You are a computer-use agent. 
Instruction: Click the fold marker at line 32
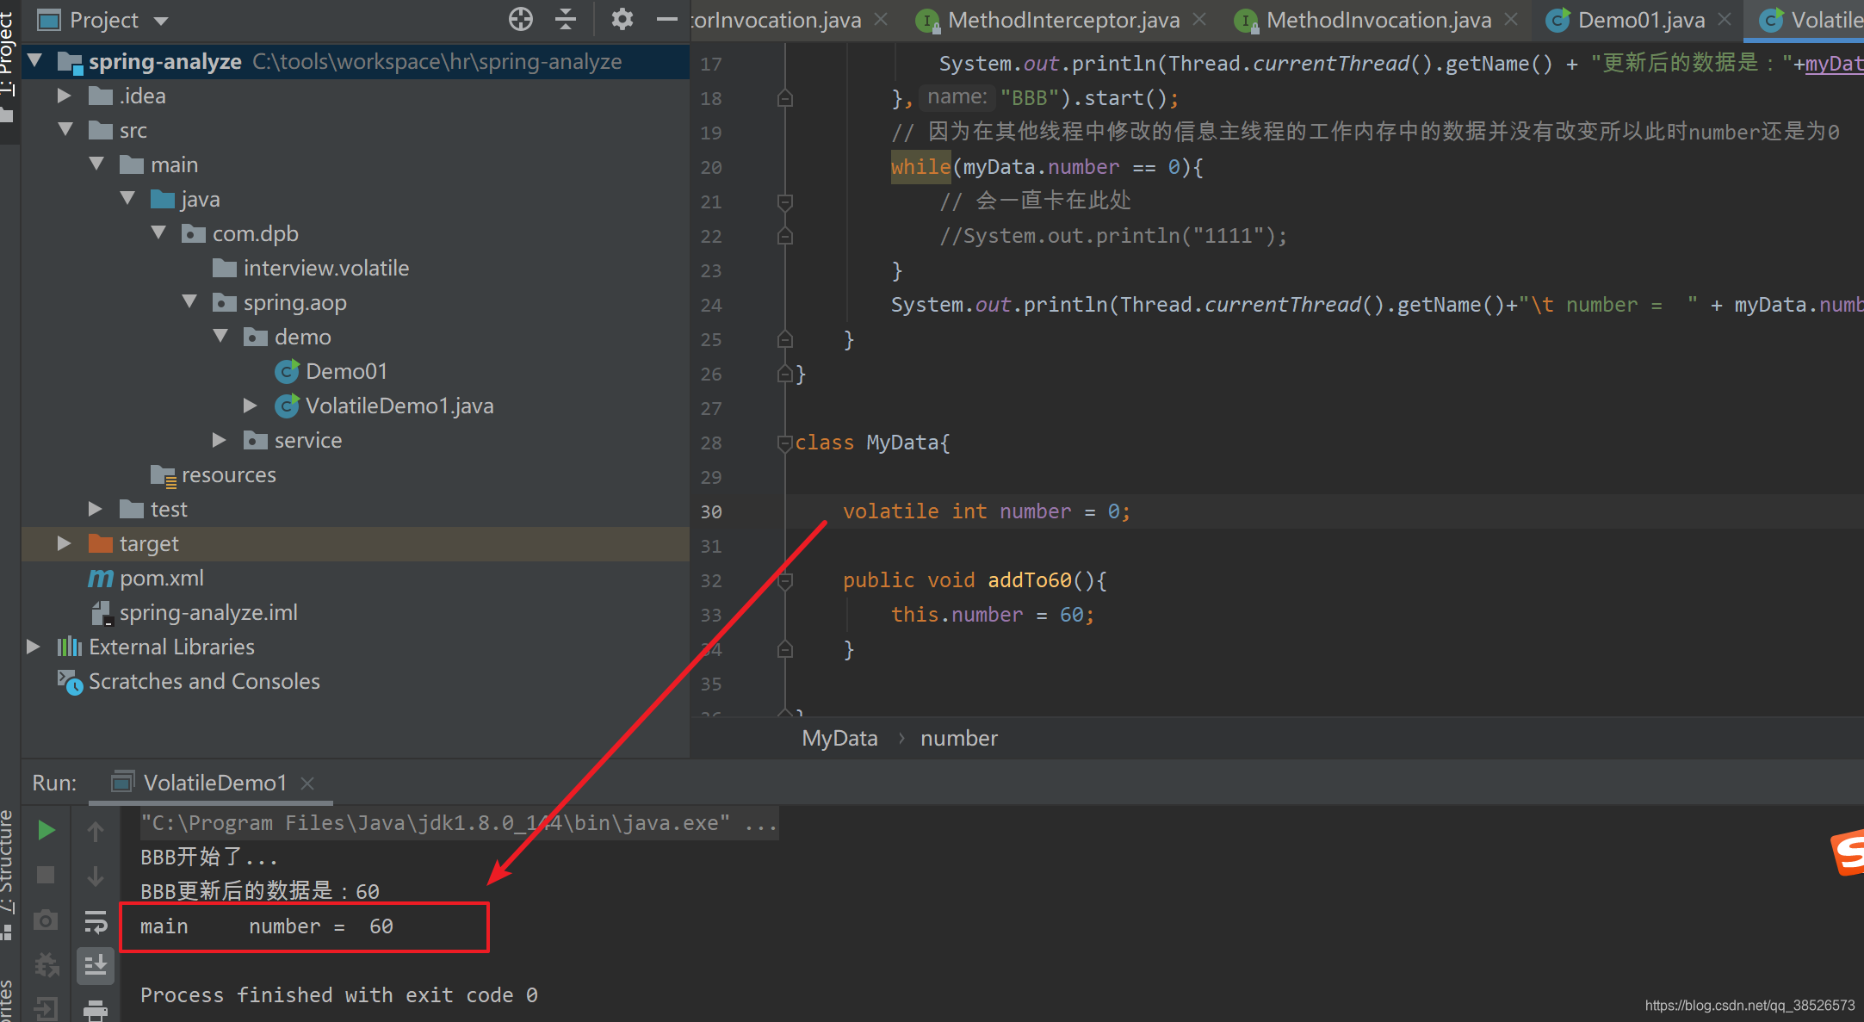coord(784,580)
